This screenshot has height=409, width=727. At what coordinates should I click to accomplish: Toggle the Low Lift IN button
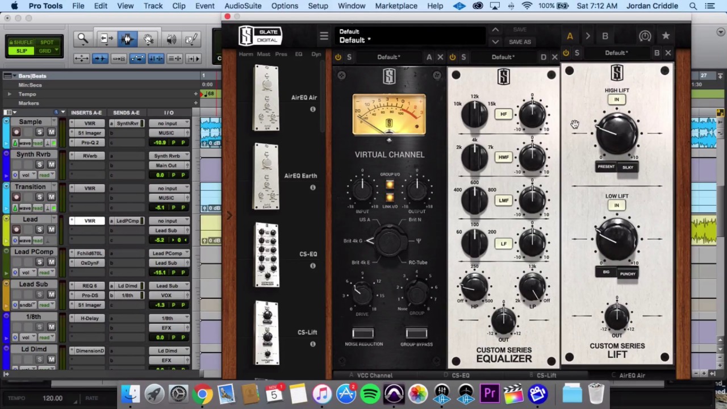(616, 206)
